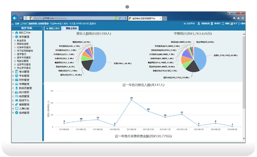
Task: Click the data point labeled 45 on the line chart
Action: coord(131,100)
